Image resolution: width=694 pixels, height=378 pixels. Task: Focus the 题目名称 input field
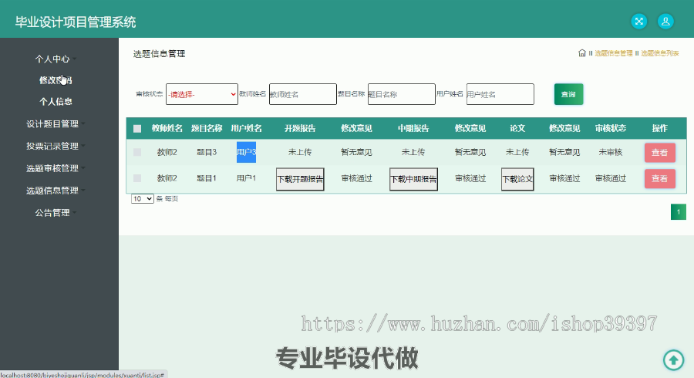tap(402, 94)
